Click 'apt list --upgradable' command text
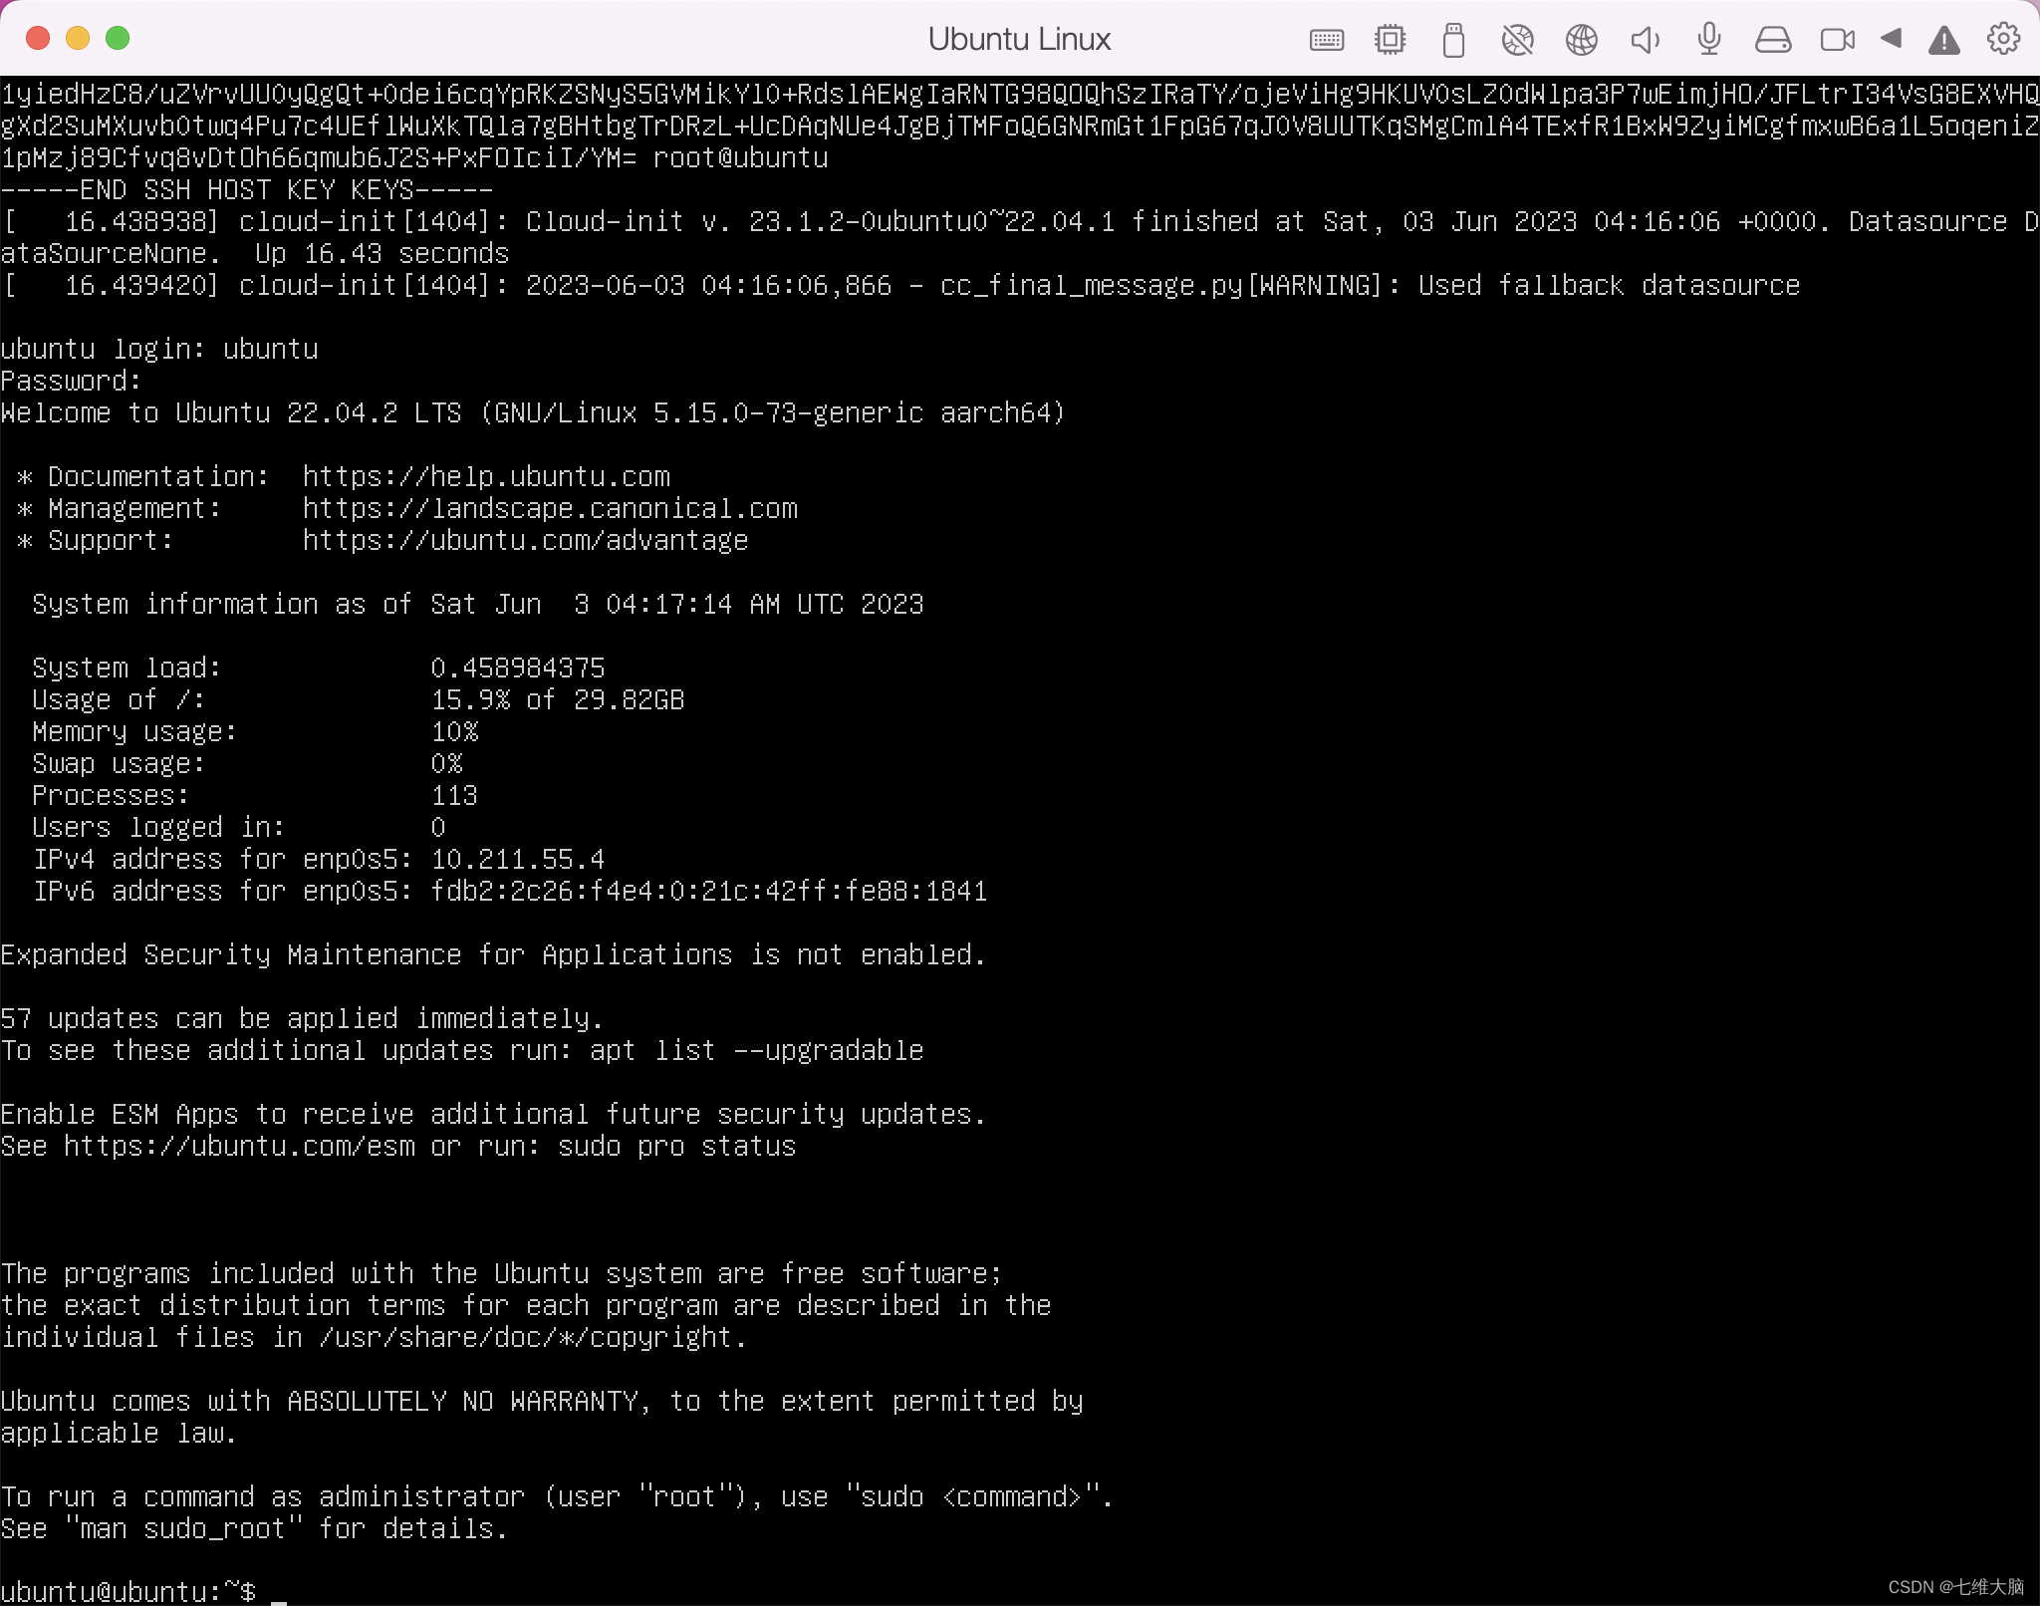Viewport: 2040px width, 1606px height. point(757,1050)
